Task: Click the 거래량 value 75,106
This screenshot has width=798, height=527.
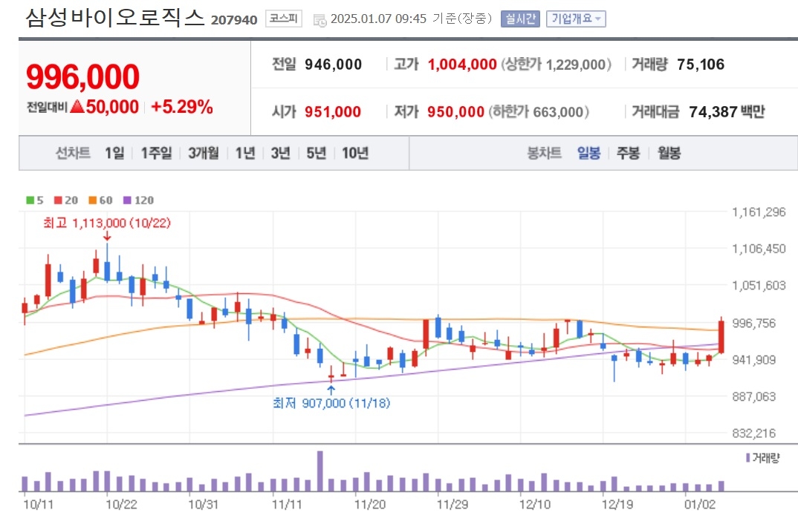Action: (x=700, y=65)
